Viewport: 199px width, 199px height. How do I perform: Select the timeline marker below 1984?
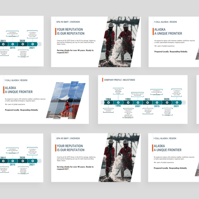108,102
